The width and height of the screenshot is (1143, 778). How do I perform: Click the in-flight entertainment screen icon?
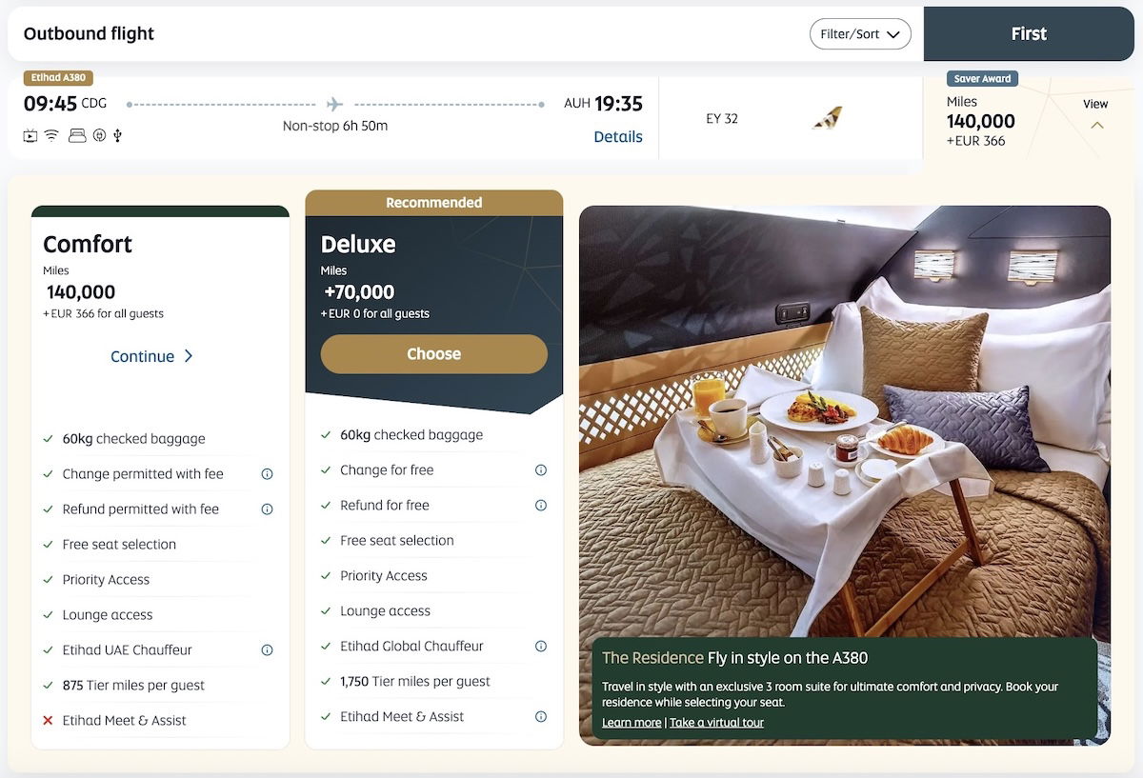pyautogui.click(x=30, y=136)
